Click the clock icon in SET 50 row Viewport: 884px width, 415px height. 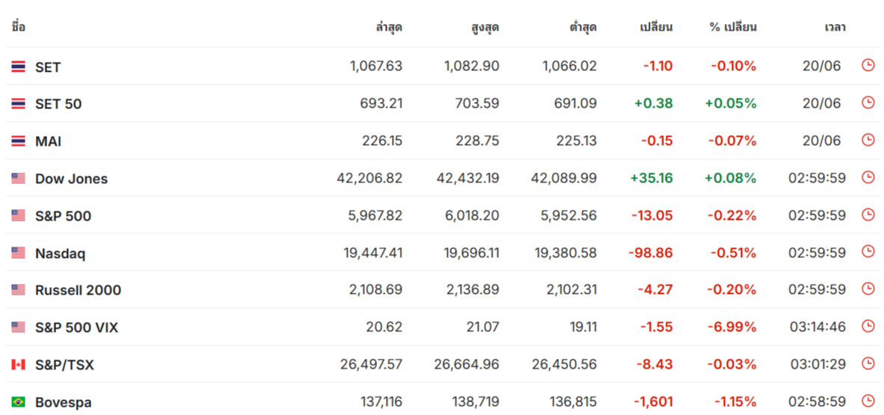click(x=868, y=103)
